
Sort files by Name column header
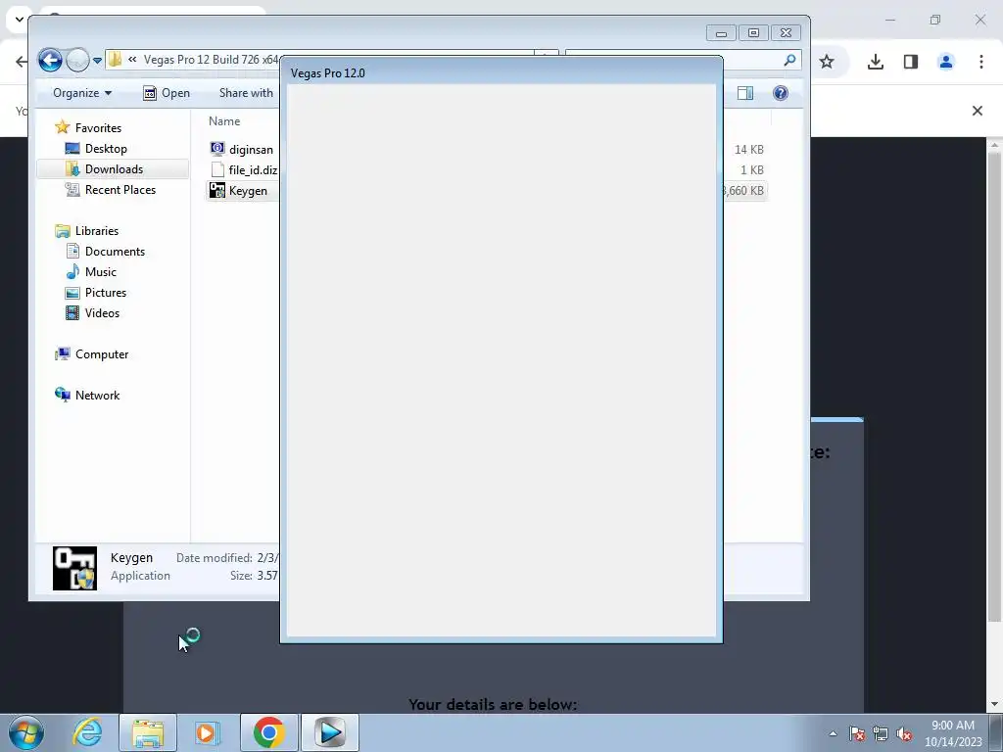click(224, 121)
